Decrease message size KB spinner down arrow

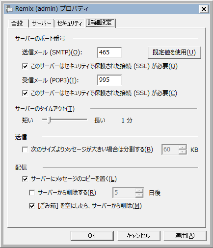[x=182, y=152]
